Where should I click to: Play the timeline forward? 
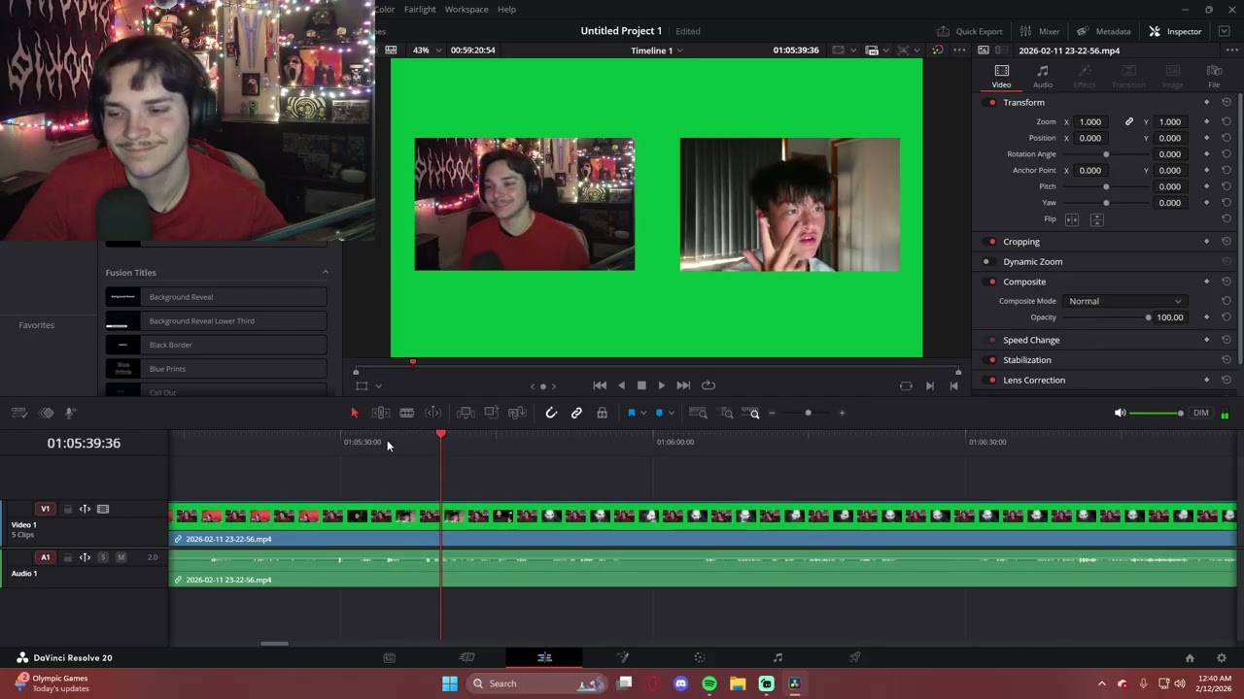pos(662,385)
